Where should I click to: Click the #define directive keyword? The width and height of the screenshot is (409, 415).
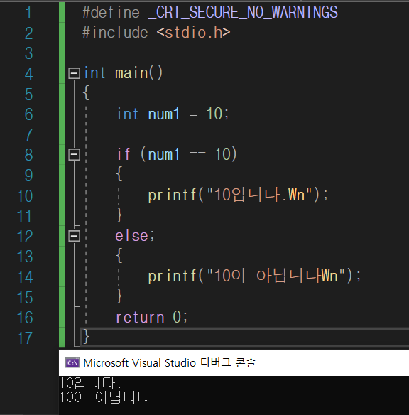(111, 13)
